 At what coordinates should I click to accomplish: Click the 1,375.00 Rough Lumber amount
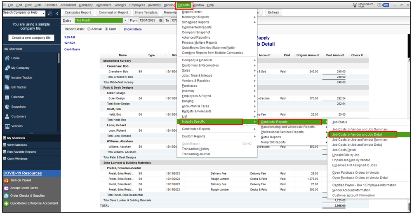pos(313,179)
